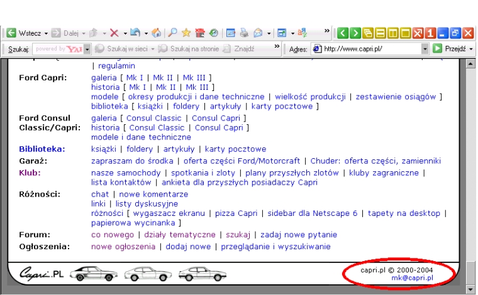
Task: Open dropdown arrow next to Dalej
Action: [x=84, y=33]
